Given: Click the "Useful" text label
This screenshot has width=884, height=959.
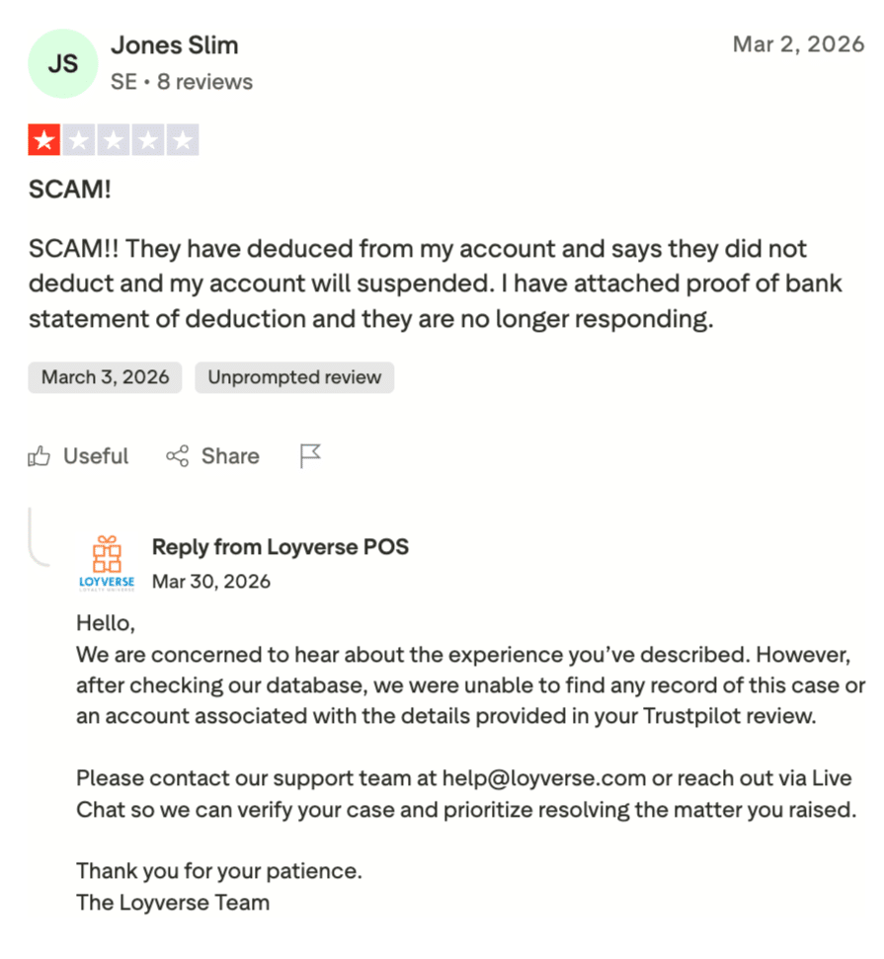Looking at the screenshot, I should (96, 456).
